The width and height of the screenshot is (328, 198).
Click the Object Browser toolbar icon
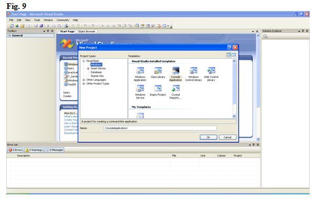point(148,26)
